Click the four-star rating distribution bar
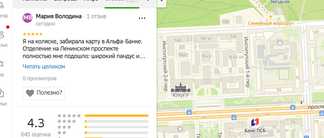Screen dimensions: 324x138 116,121
